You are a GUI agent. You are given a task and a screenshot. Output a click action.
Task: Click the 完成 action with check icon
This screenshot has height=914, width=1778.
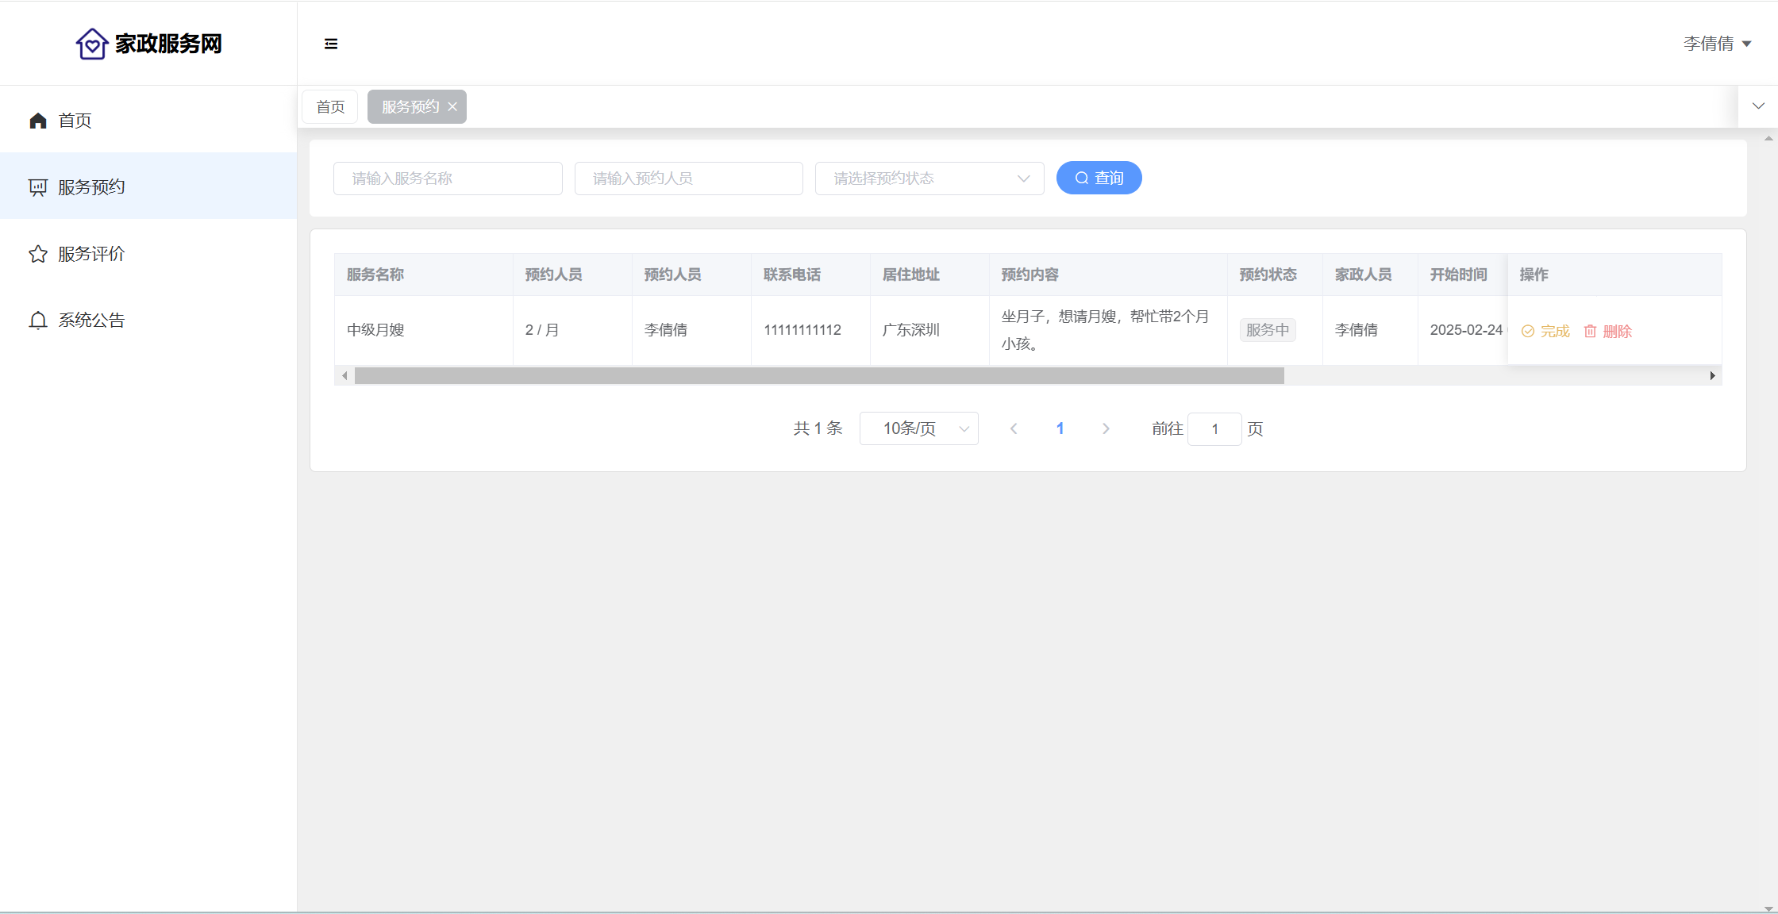[1545, 332]
